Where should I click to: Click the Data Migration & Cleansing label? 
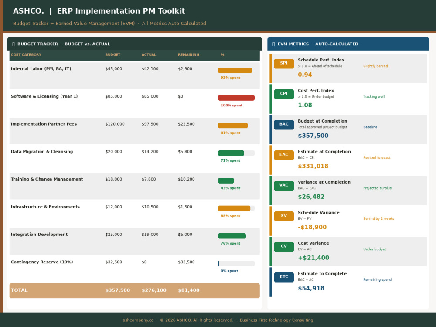coord(42,152)
